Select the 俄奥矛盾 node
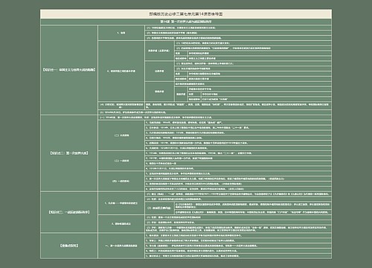 click(159, 92)
